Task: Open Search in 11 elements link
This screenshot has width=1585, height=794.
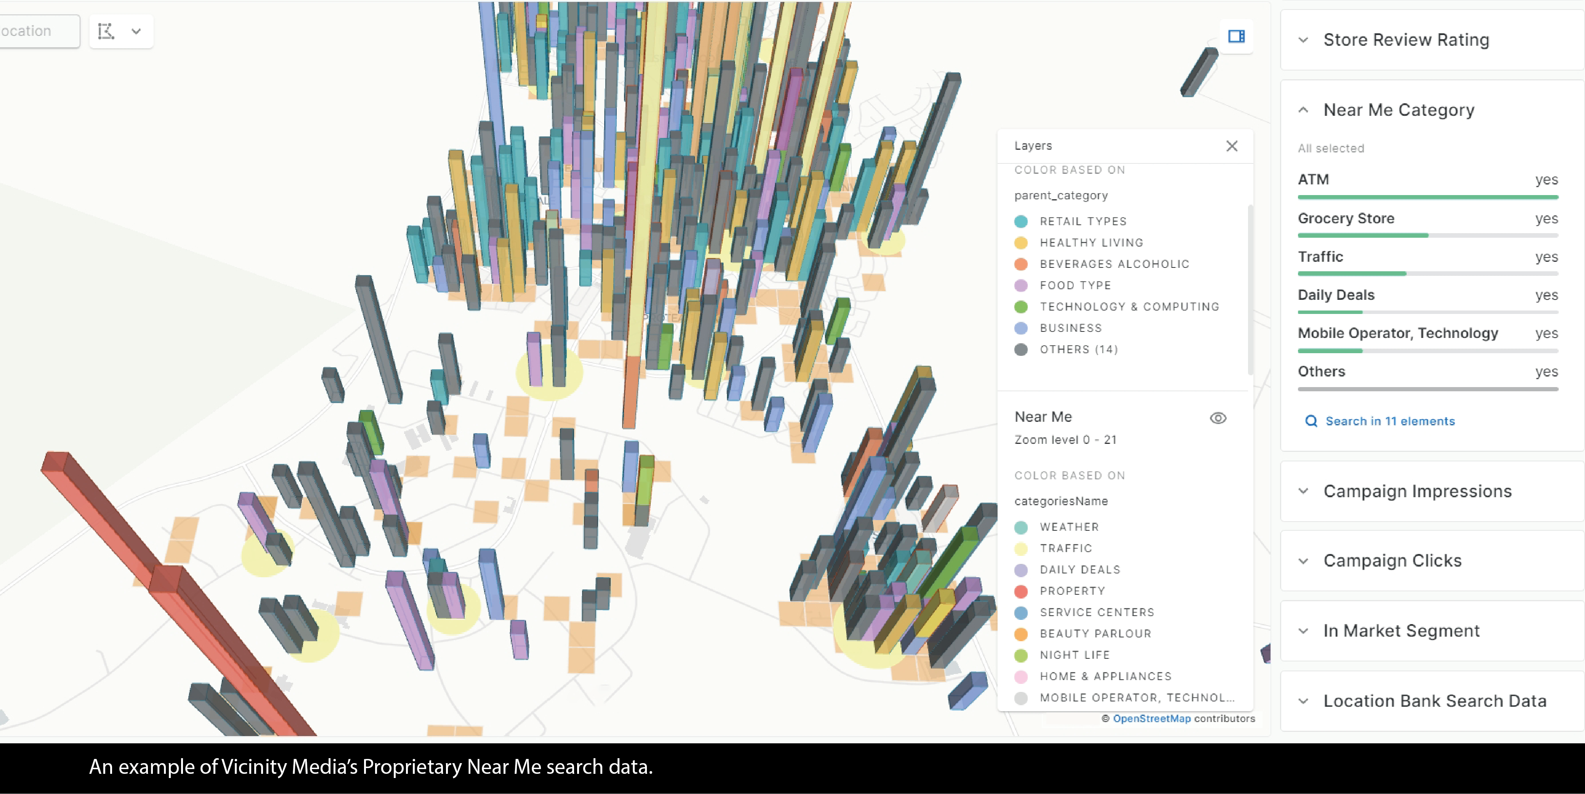Action: tap(1390, 421)
